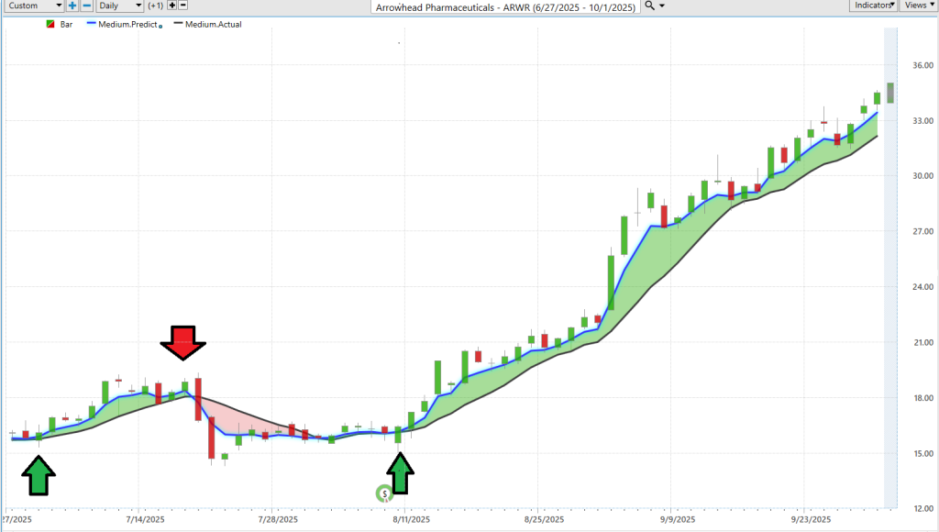The height and width of the screenshot is (532, 939).
Task: Open the Views menu
Action: point(919,6)
